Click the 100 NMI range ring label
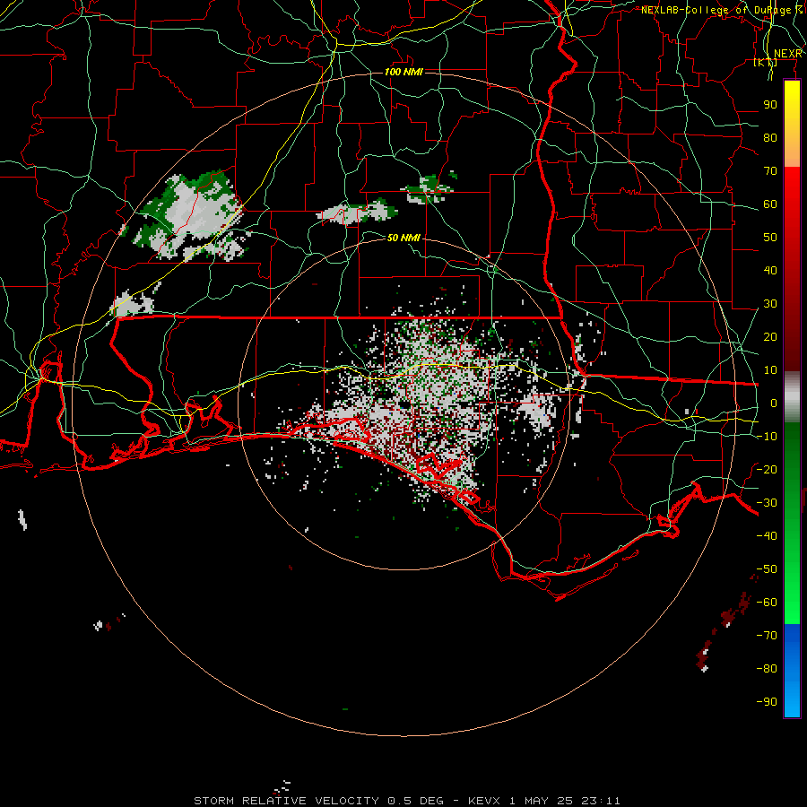The width and height of the screenshot is (807, 807). [403, 72]
